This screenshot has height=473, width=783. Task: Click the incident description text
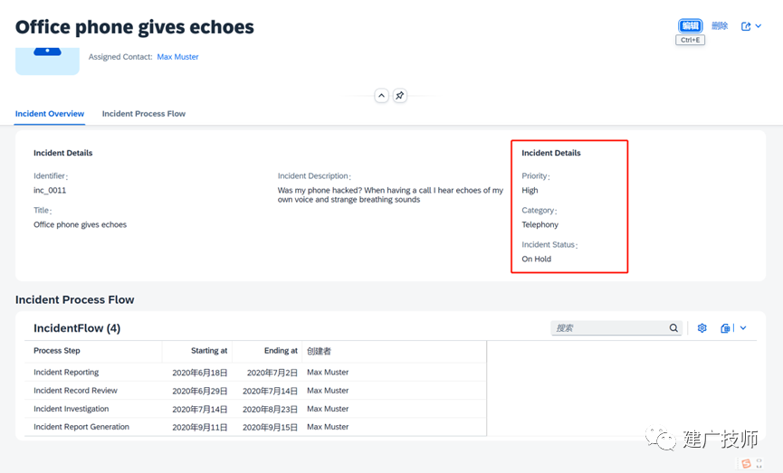390,194
